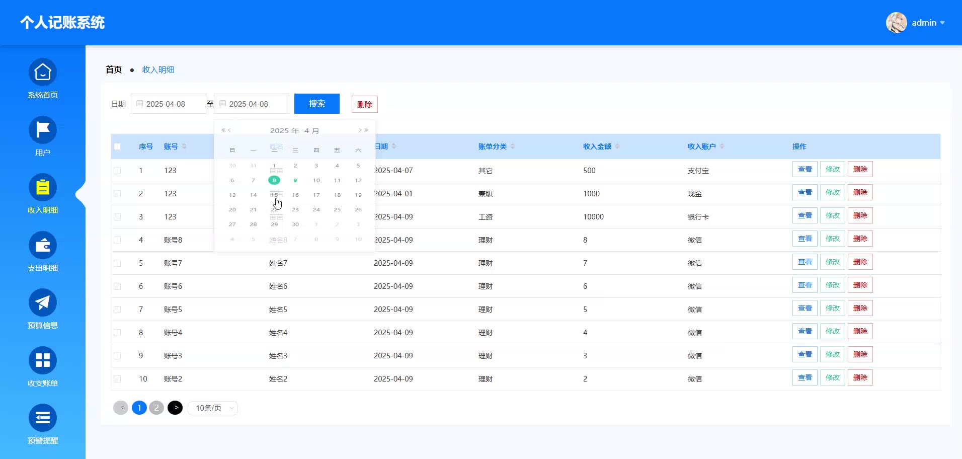This screenshot has width=962, height=459.
Task: Open the 10条/页 page size dropdown
Action: (212, 408)
